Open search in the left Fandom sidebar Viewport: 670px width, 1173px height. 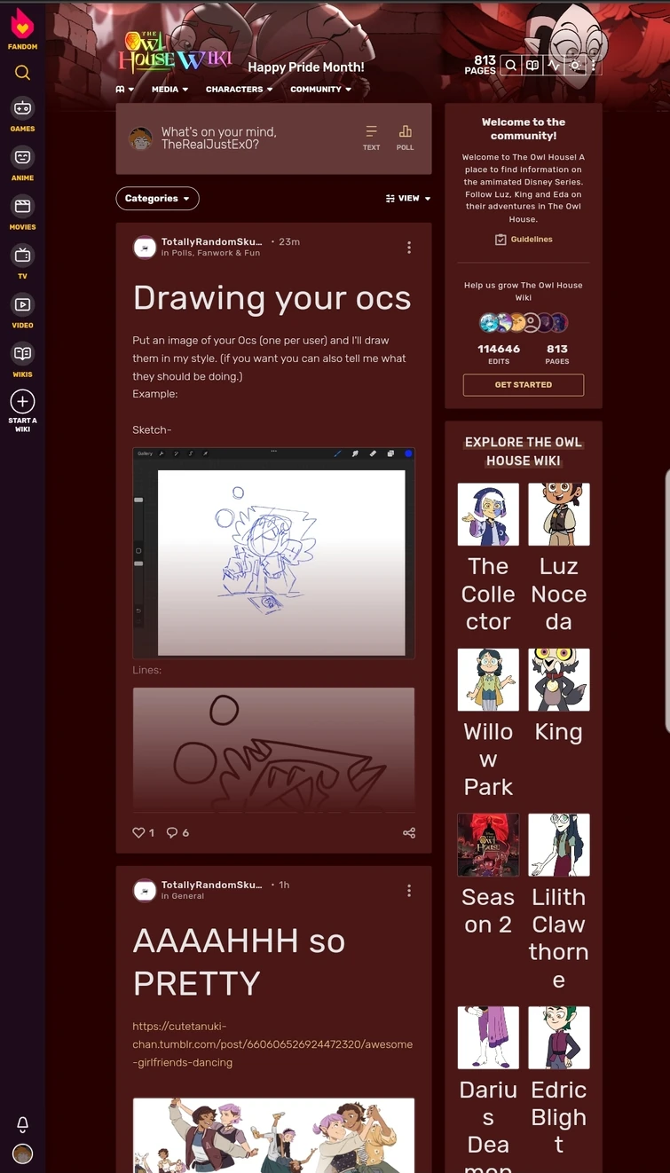pos(22,73)
